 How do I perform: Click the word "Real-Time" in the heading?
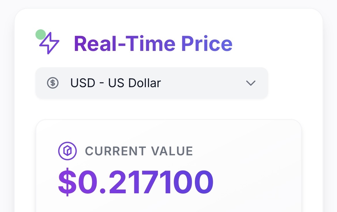(x=125, y=44)
